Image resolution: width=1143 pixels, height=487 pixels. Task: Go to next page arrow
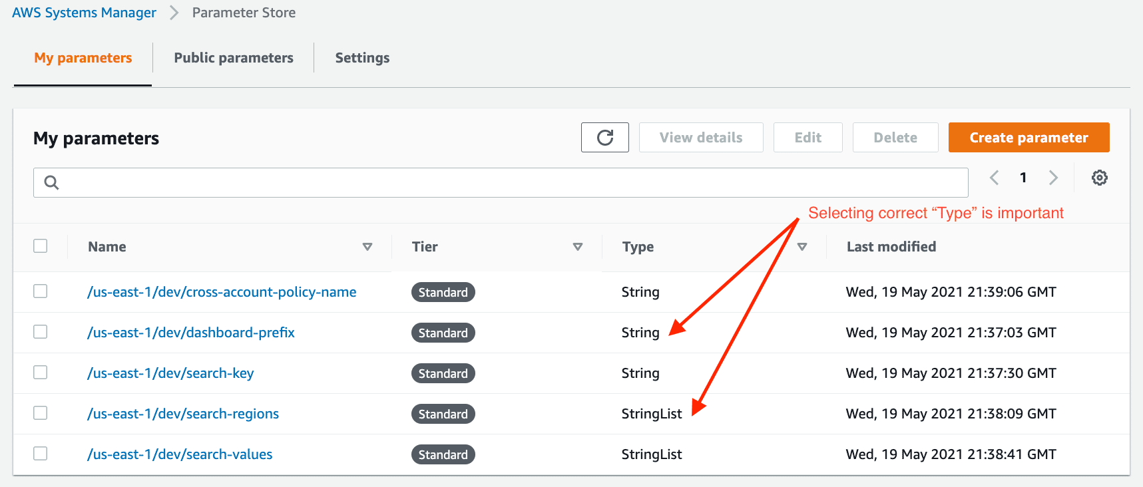click(1053, 178)
